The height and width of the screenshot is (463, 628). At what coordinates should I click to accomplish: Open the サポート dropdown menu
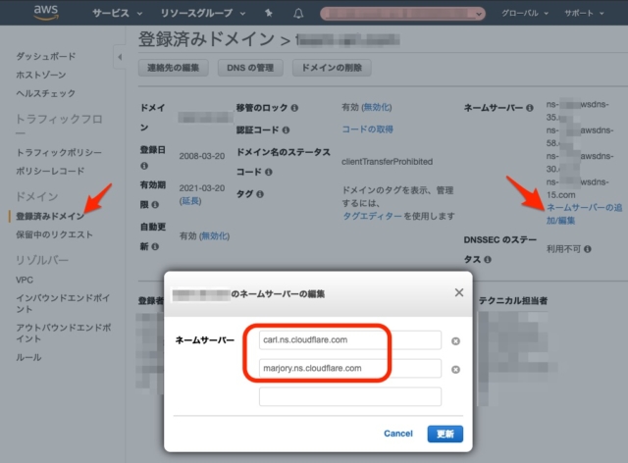pos(584,13)
